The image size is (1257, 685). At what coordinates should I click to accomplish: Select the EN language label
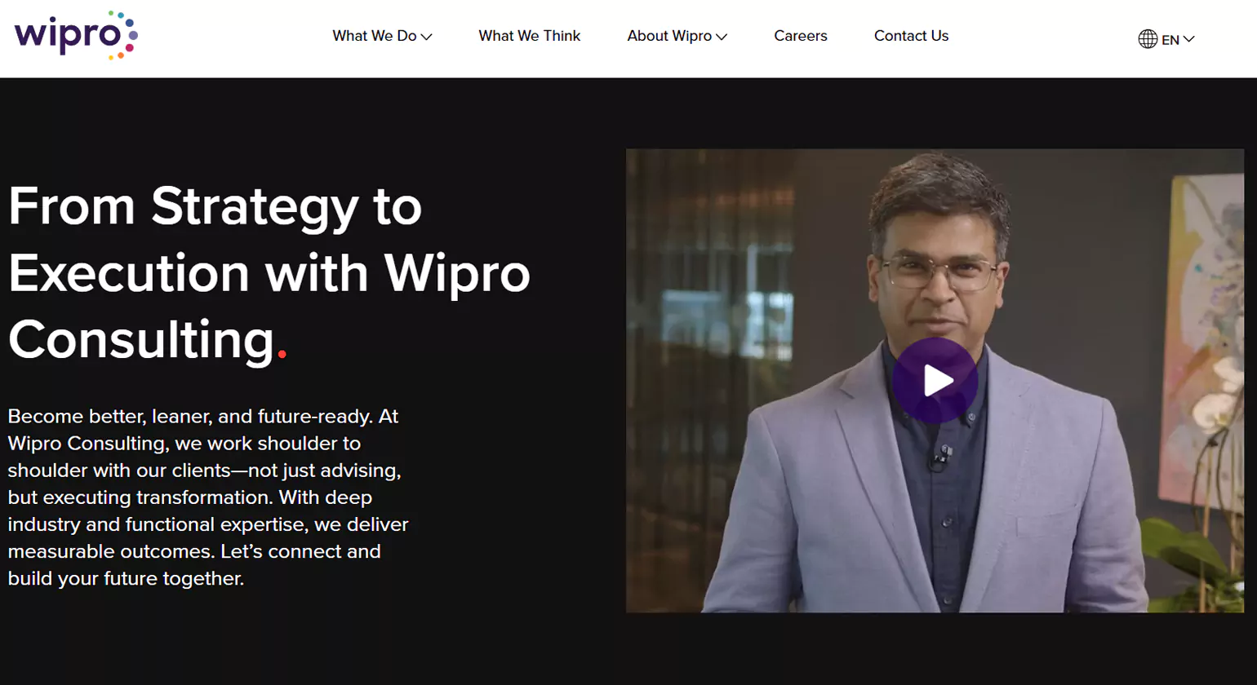[x=1170, y=40]
